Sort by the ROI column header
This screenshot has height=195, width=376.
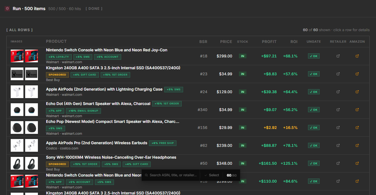pos(294,42)
